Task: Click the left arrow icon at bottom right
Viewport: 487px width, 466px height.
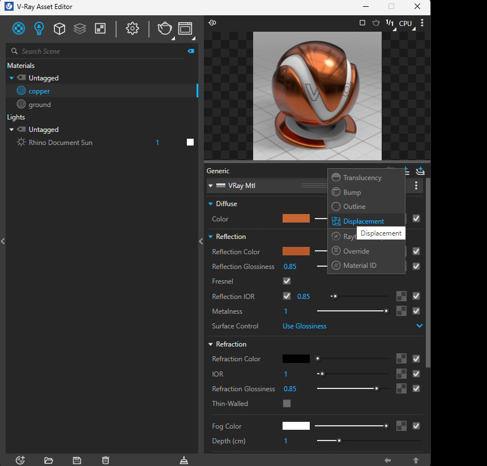Action: click(387, 460)
